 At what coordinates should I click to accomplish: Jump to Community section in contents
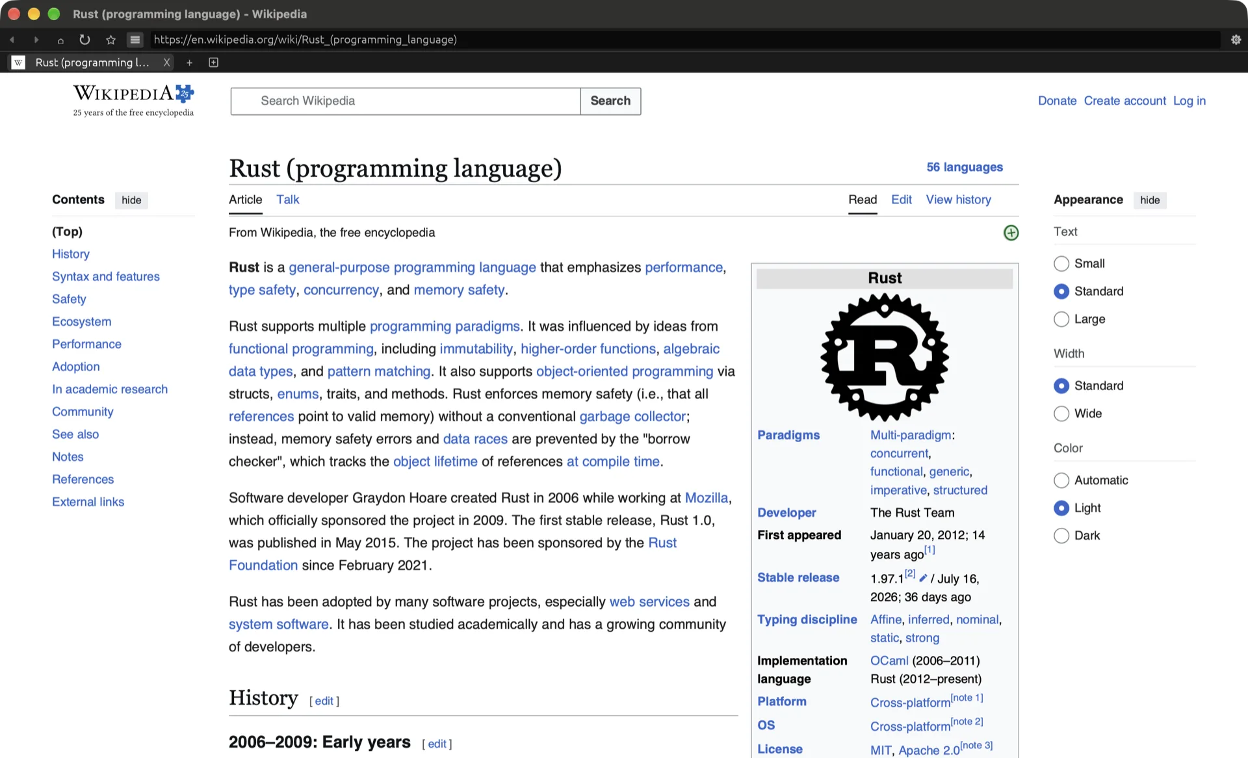[x=83, y=412]
